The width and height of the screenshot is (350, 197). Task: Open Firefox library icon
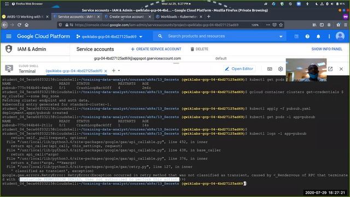coord(314,25)
